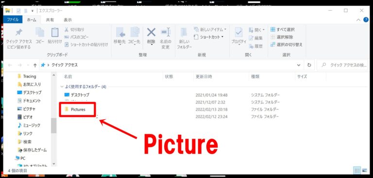Image resolution: width=373 pixels, height=178 pixels.
Task: Refresh the folder view
Action: tap(309, 65)
